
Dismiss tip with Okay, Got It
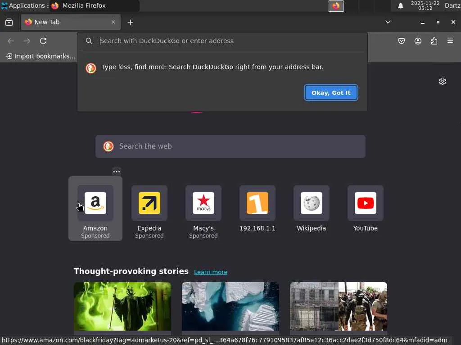pyautogui.click(x=331, y=93)
